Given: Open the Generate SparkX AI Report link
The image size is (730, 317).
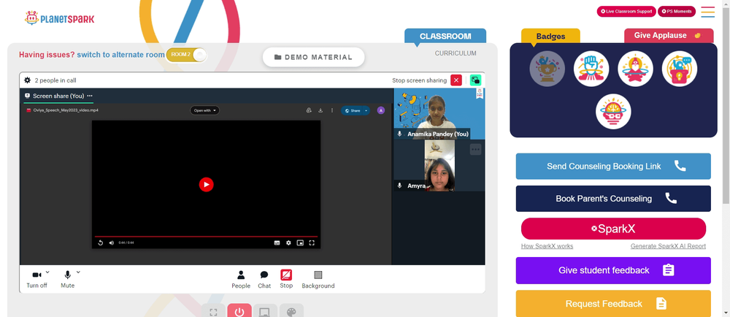Looking at the screenshot, I should [x=668, y=246].
